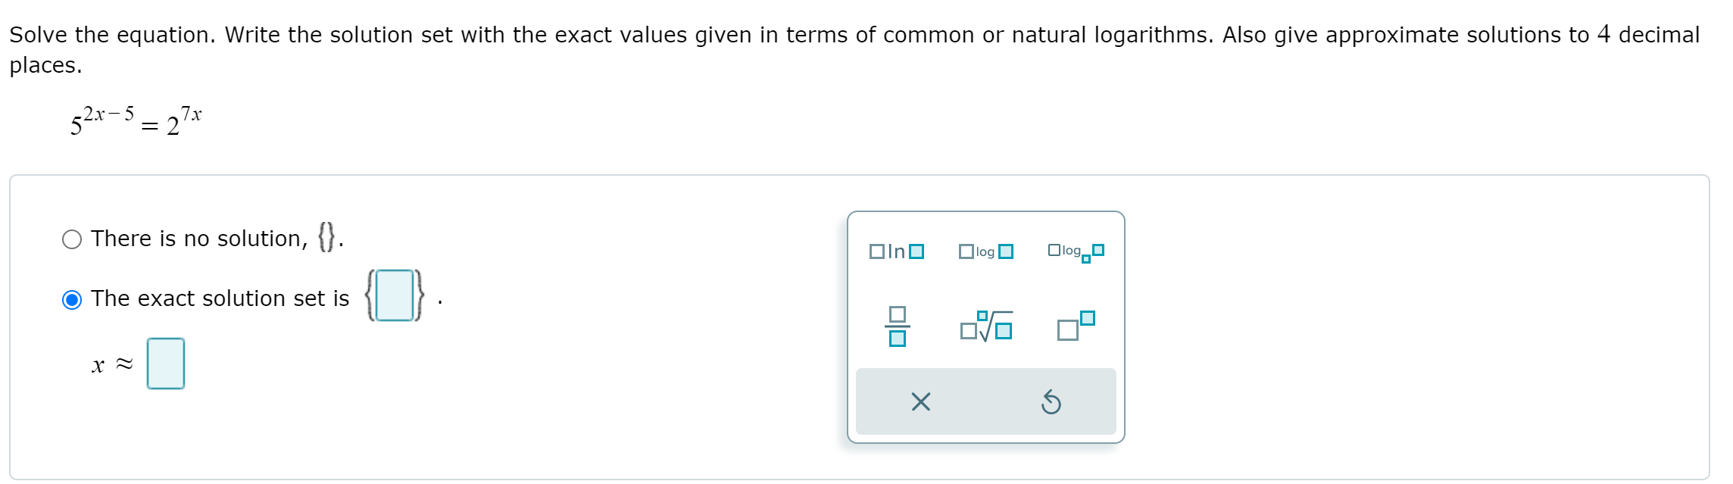Image resolution: width=1733 pixels, height=484 pixels.
Task: Click the x approximation answer box
Action: click(x=166, y=363)
